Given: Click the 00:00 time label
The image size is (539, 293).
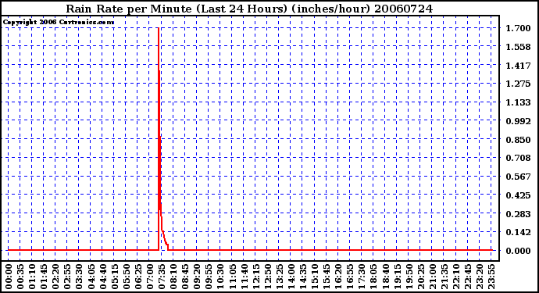Looking at the screenshot, I should click(x=9, y=277).
